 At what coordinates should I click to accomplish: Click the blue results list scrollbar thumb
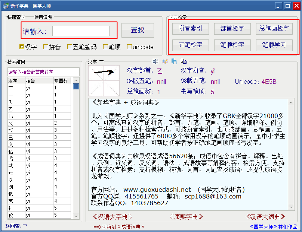(76, 86)
